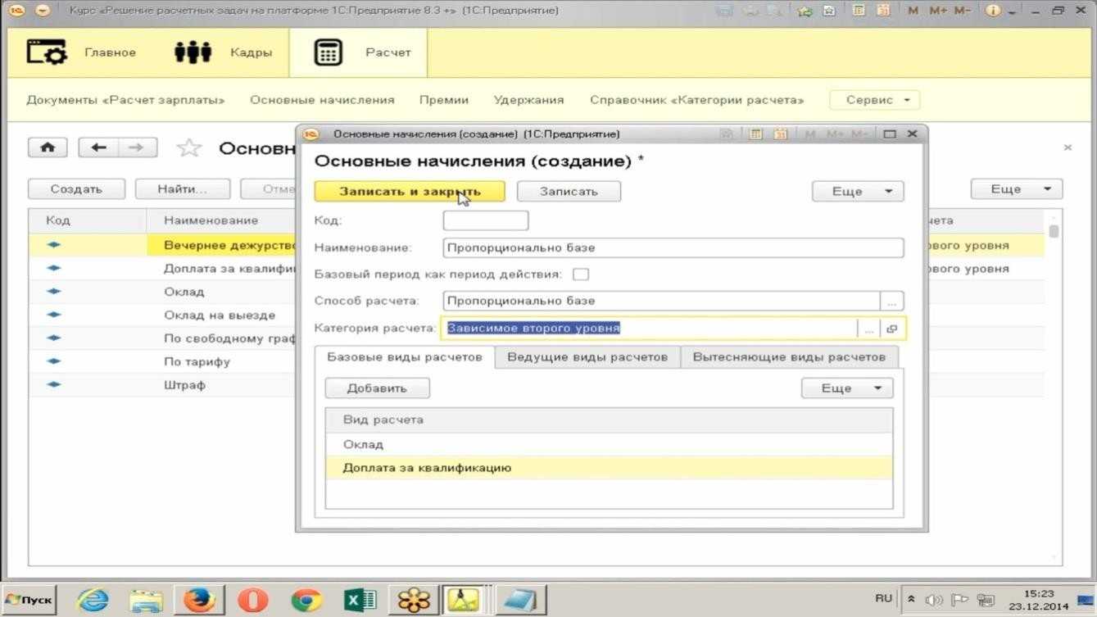Open the Главное section icon

(x=46, y=52)
